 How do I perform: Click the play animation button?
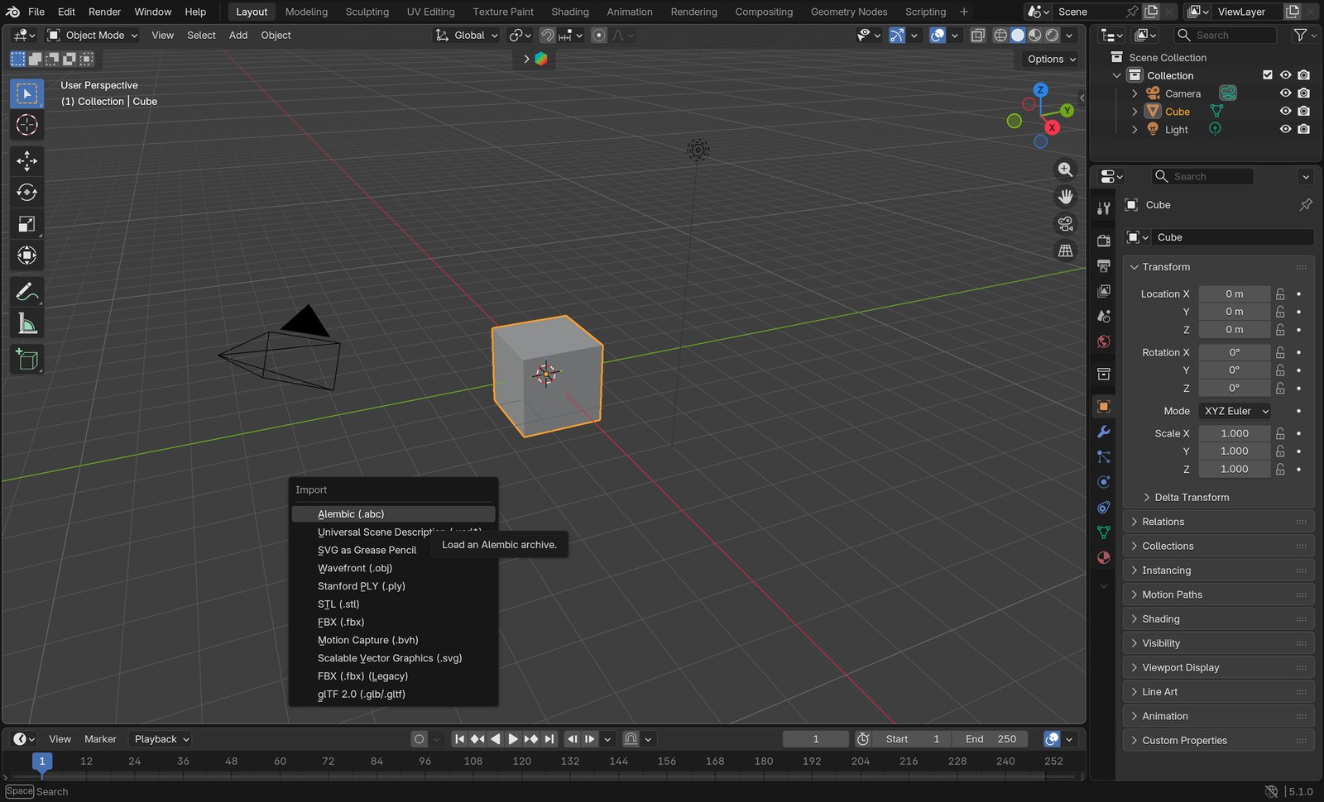point(513,739)
